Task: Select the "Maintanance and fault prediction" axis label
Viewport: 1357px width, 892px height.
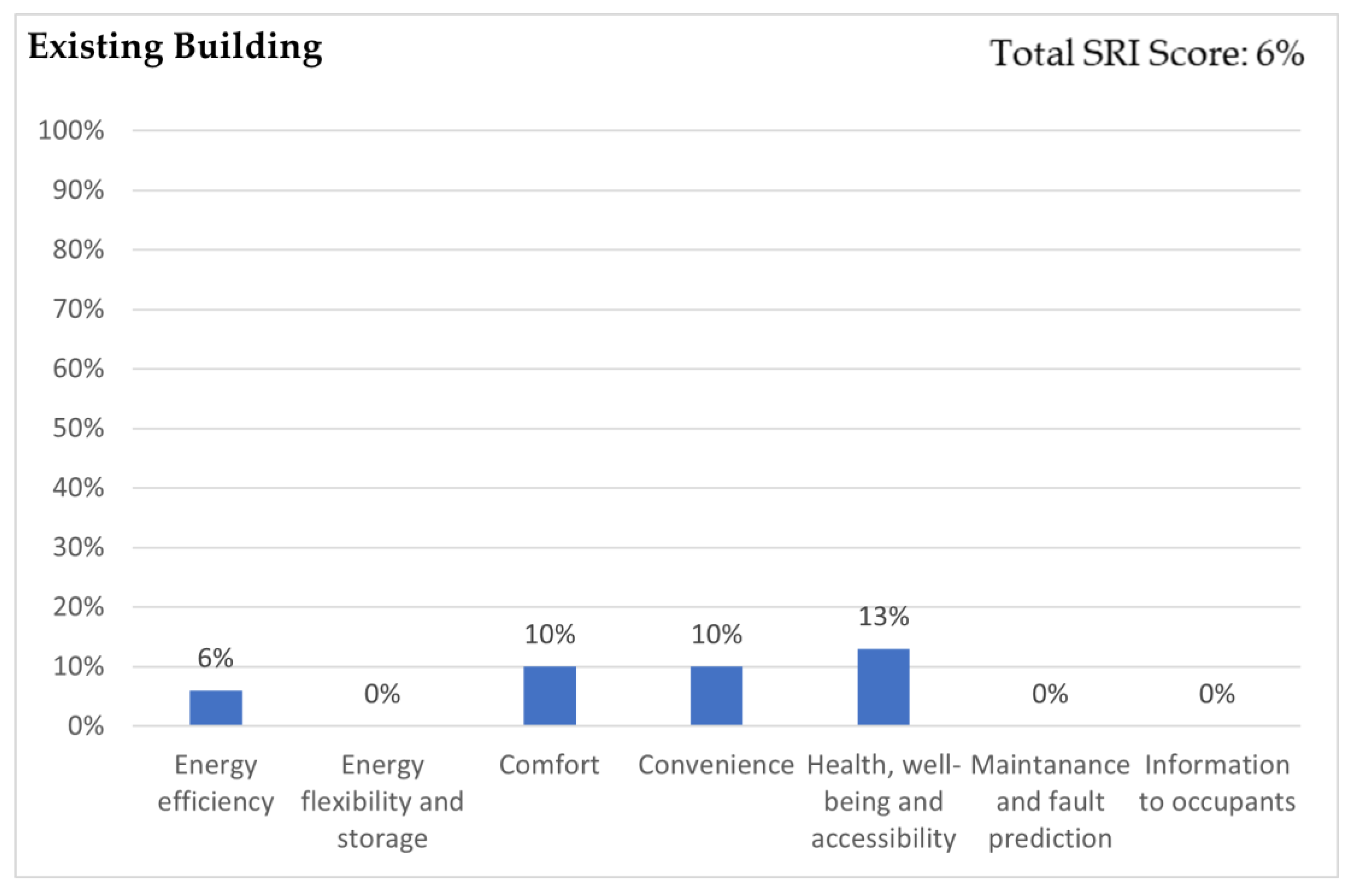Action: pos(1050,801)
